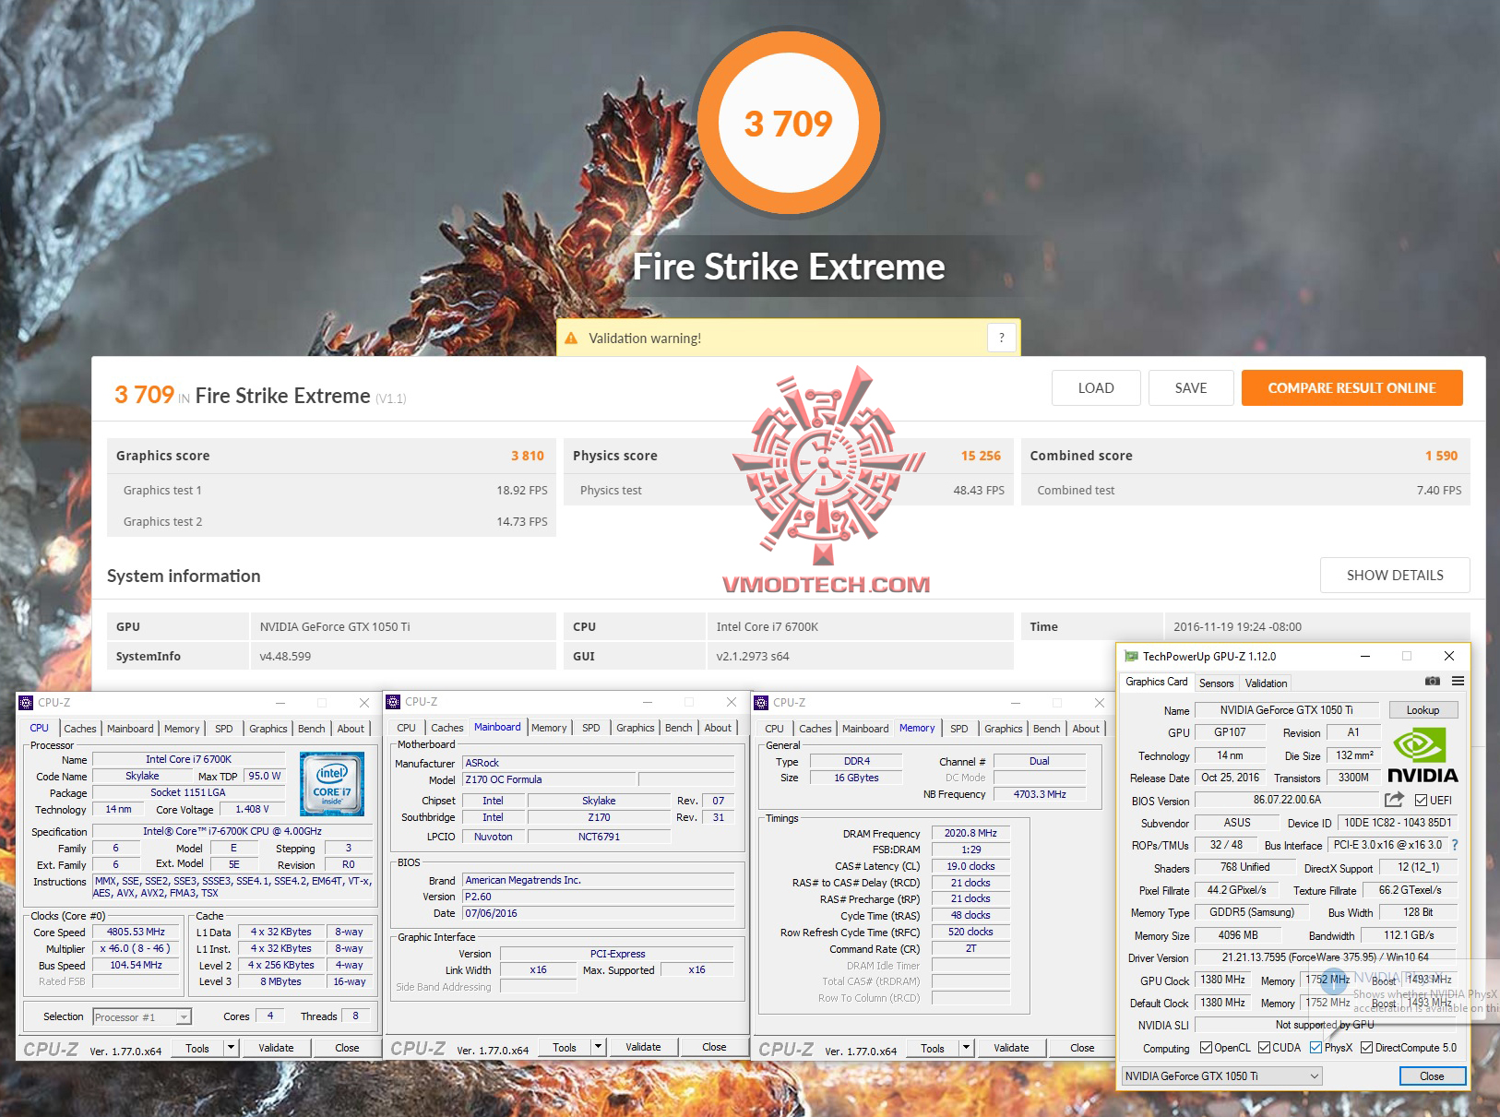Click the motherboard Model 'Z170 OC Formula'
The width and height of the screenshot is (1500, 1117).
[x=548, y=779]
